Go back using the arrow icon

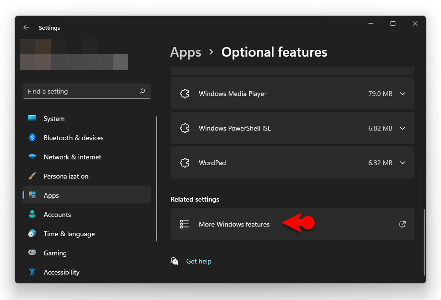click(x=26, y=27)
